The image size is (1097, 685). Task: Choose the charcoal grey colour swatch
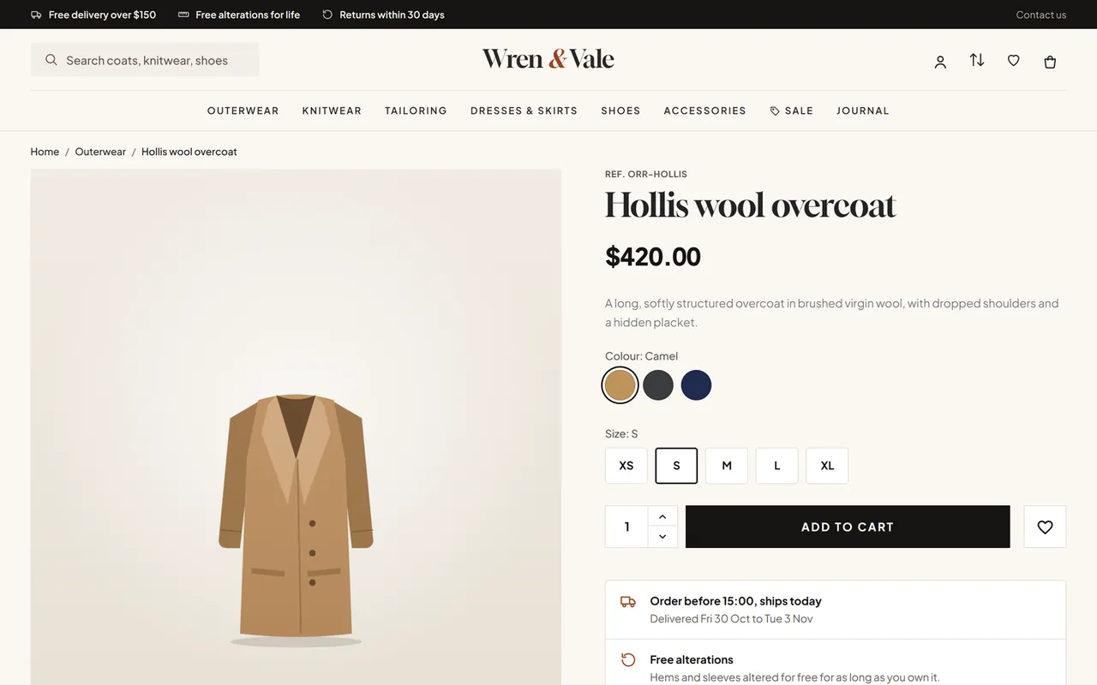coord(658,385)
